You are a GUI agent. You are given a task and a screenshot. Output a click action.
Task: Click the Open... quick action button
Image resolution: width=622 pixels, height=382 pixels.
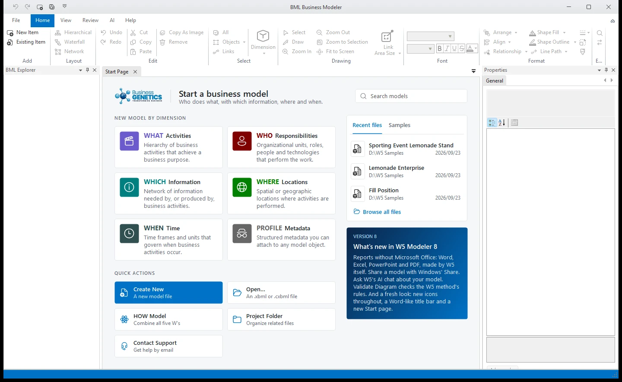[x=281, y=293]
